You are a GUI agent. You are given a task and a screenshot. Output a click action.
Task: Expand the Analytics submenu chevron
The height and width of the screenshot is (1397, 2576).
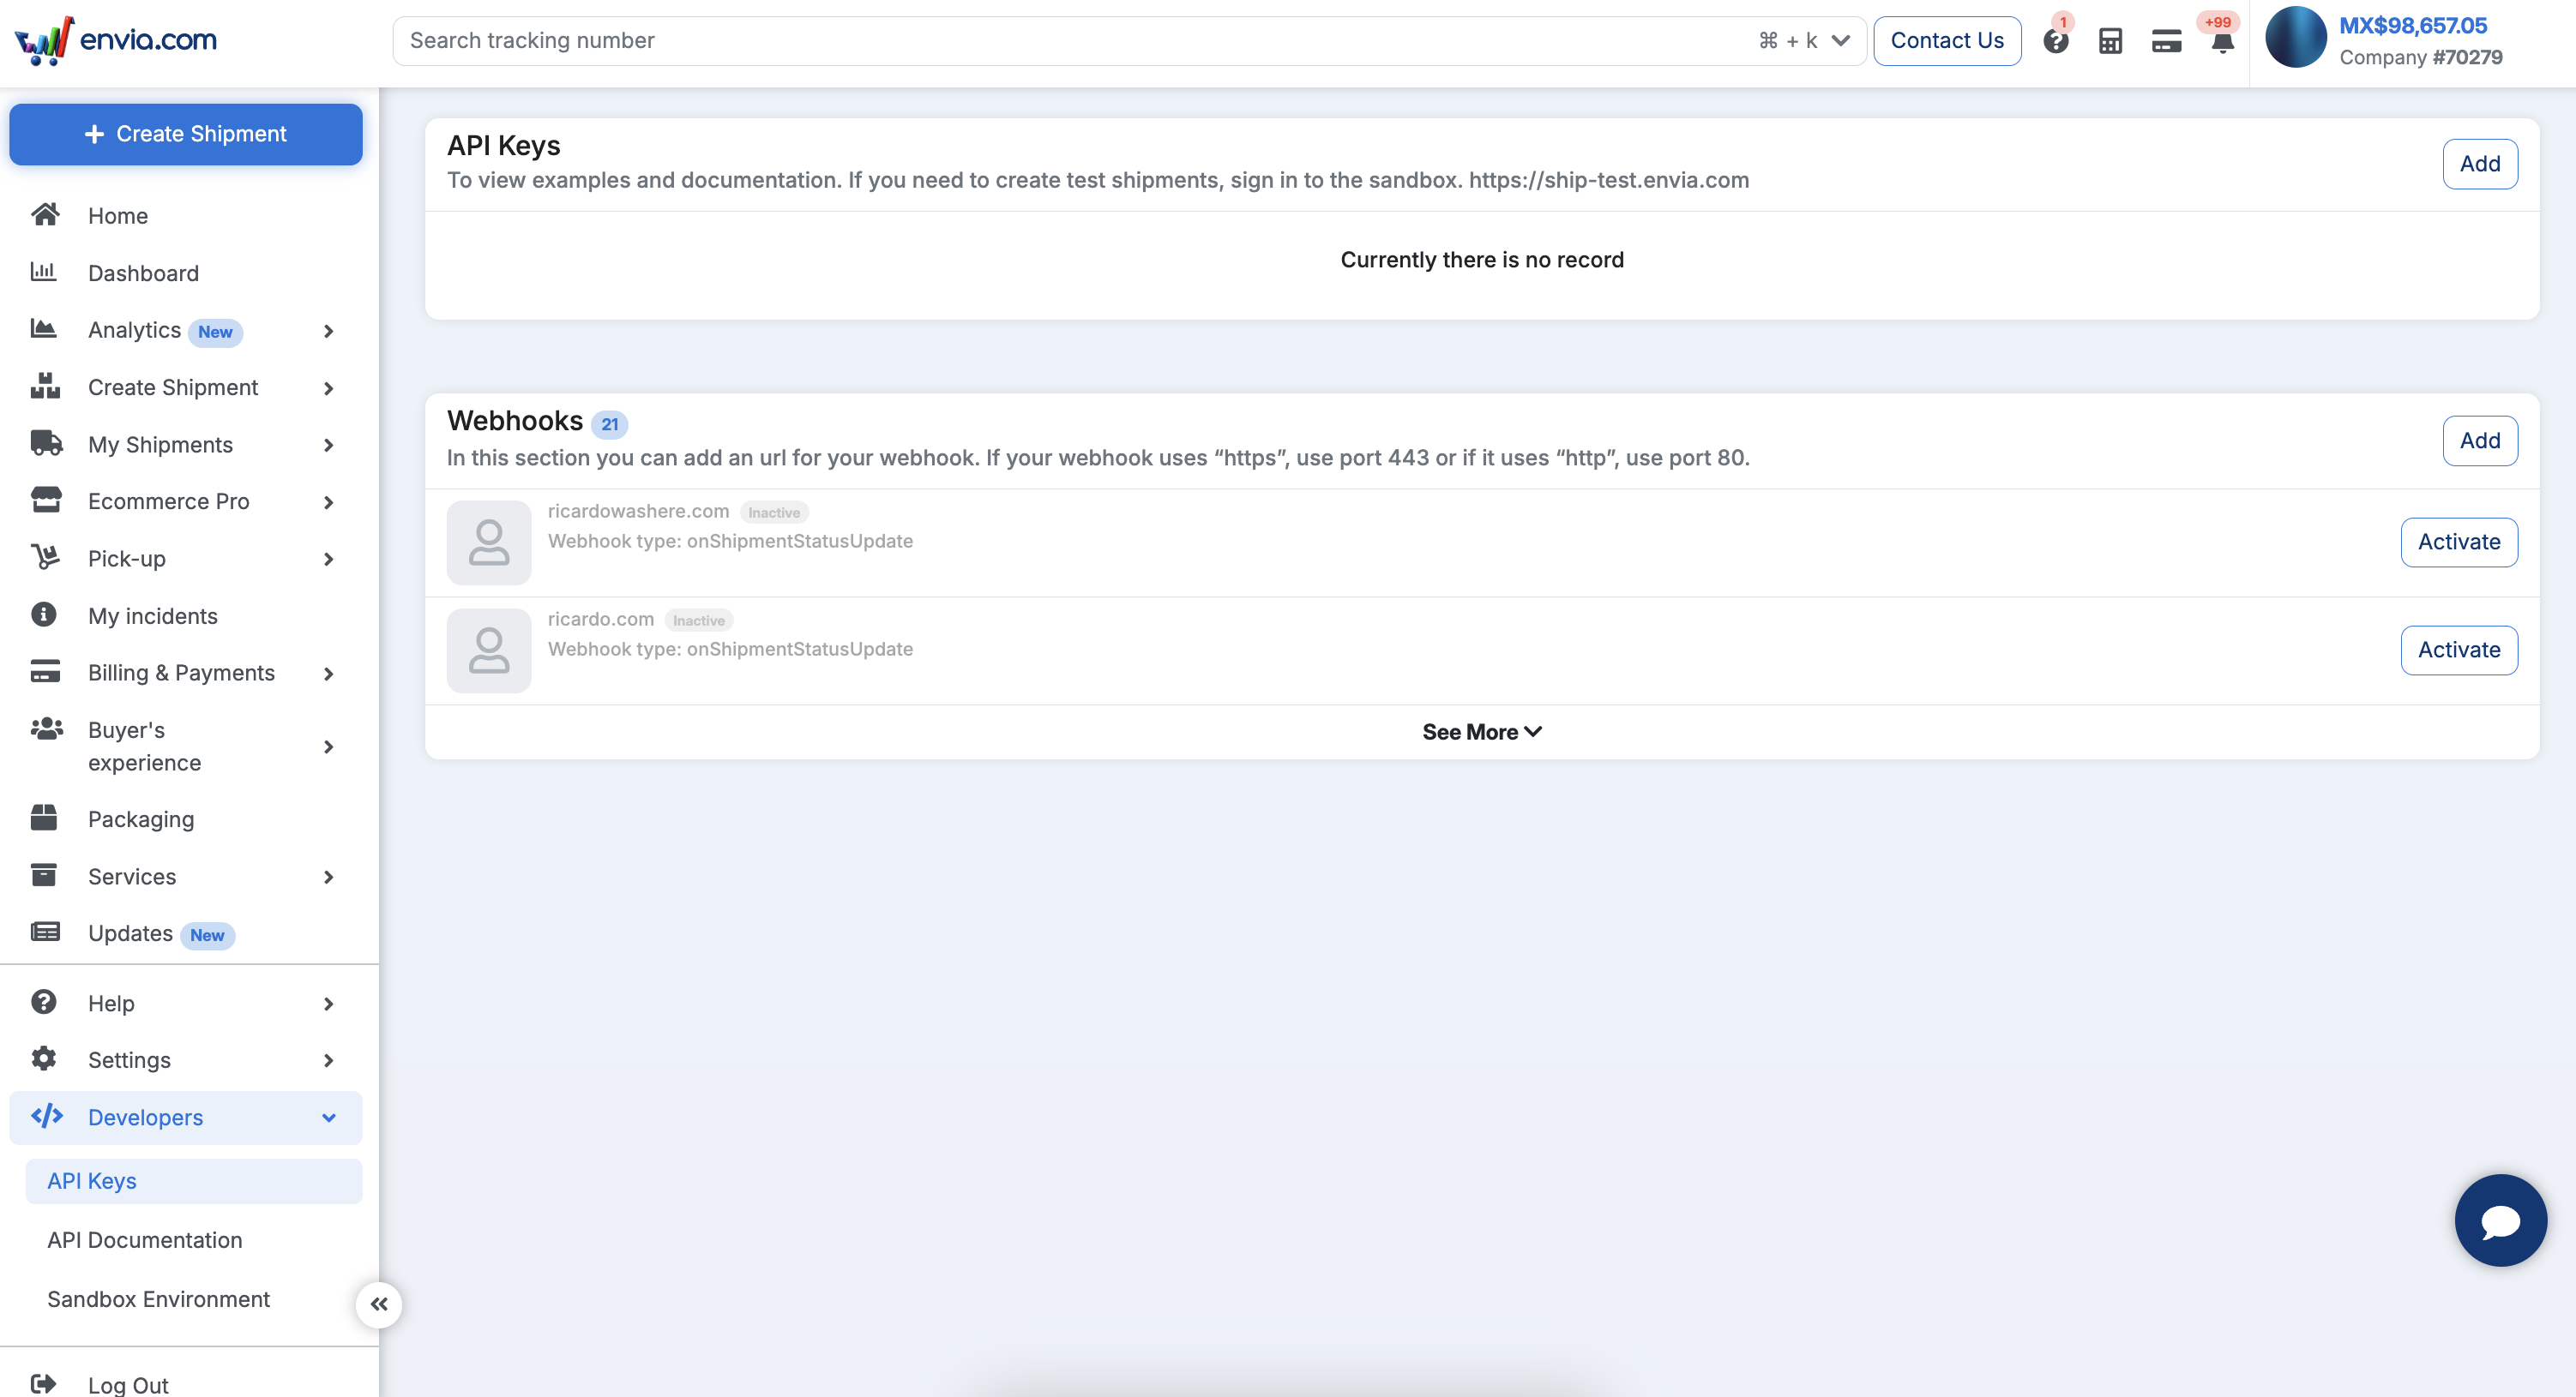click(328, 331)
